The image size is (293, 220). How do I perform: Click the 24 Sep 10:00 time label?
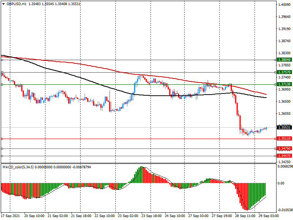175,216
